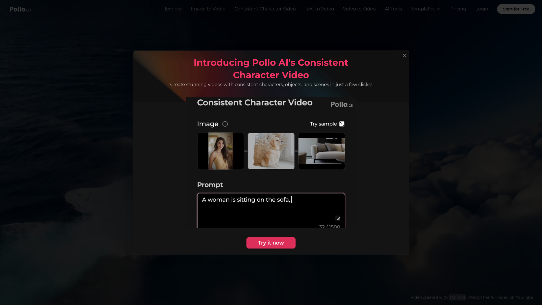This screenshot has height=305, width=542.
Task: Click the Pricing menu item
Action: coord(458,9)
